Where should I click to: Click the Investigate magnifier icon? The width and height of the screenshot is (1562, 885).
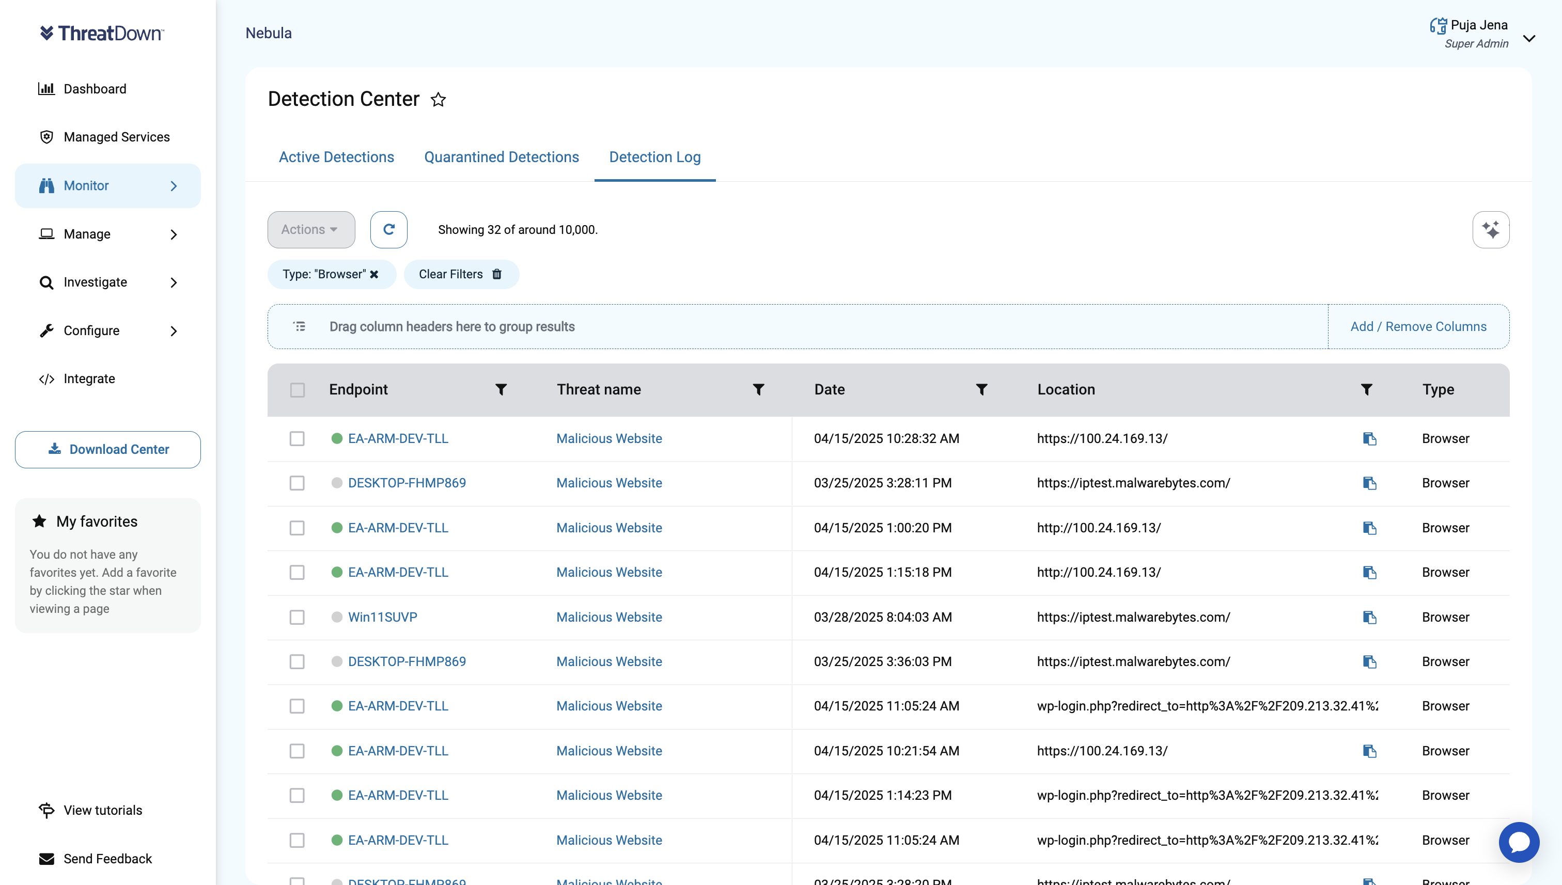coord(46,282)
